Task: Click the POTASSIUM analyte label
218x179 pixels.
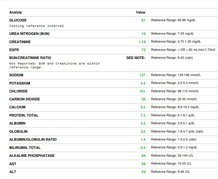Action: pos(20,83)
